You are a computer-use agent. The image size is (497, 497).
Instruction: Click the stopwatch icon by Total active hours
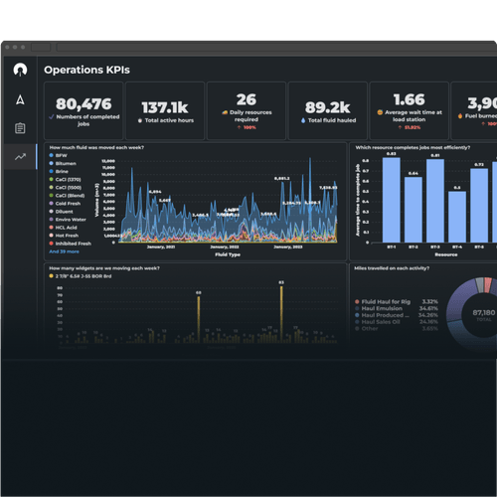(140, 120)
